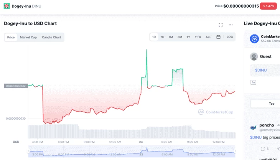
Task: Click the 3:00 PM time axis label
Action: point(37,142)
